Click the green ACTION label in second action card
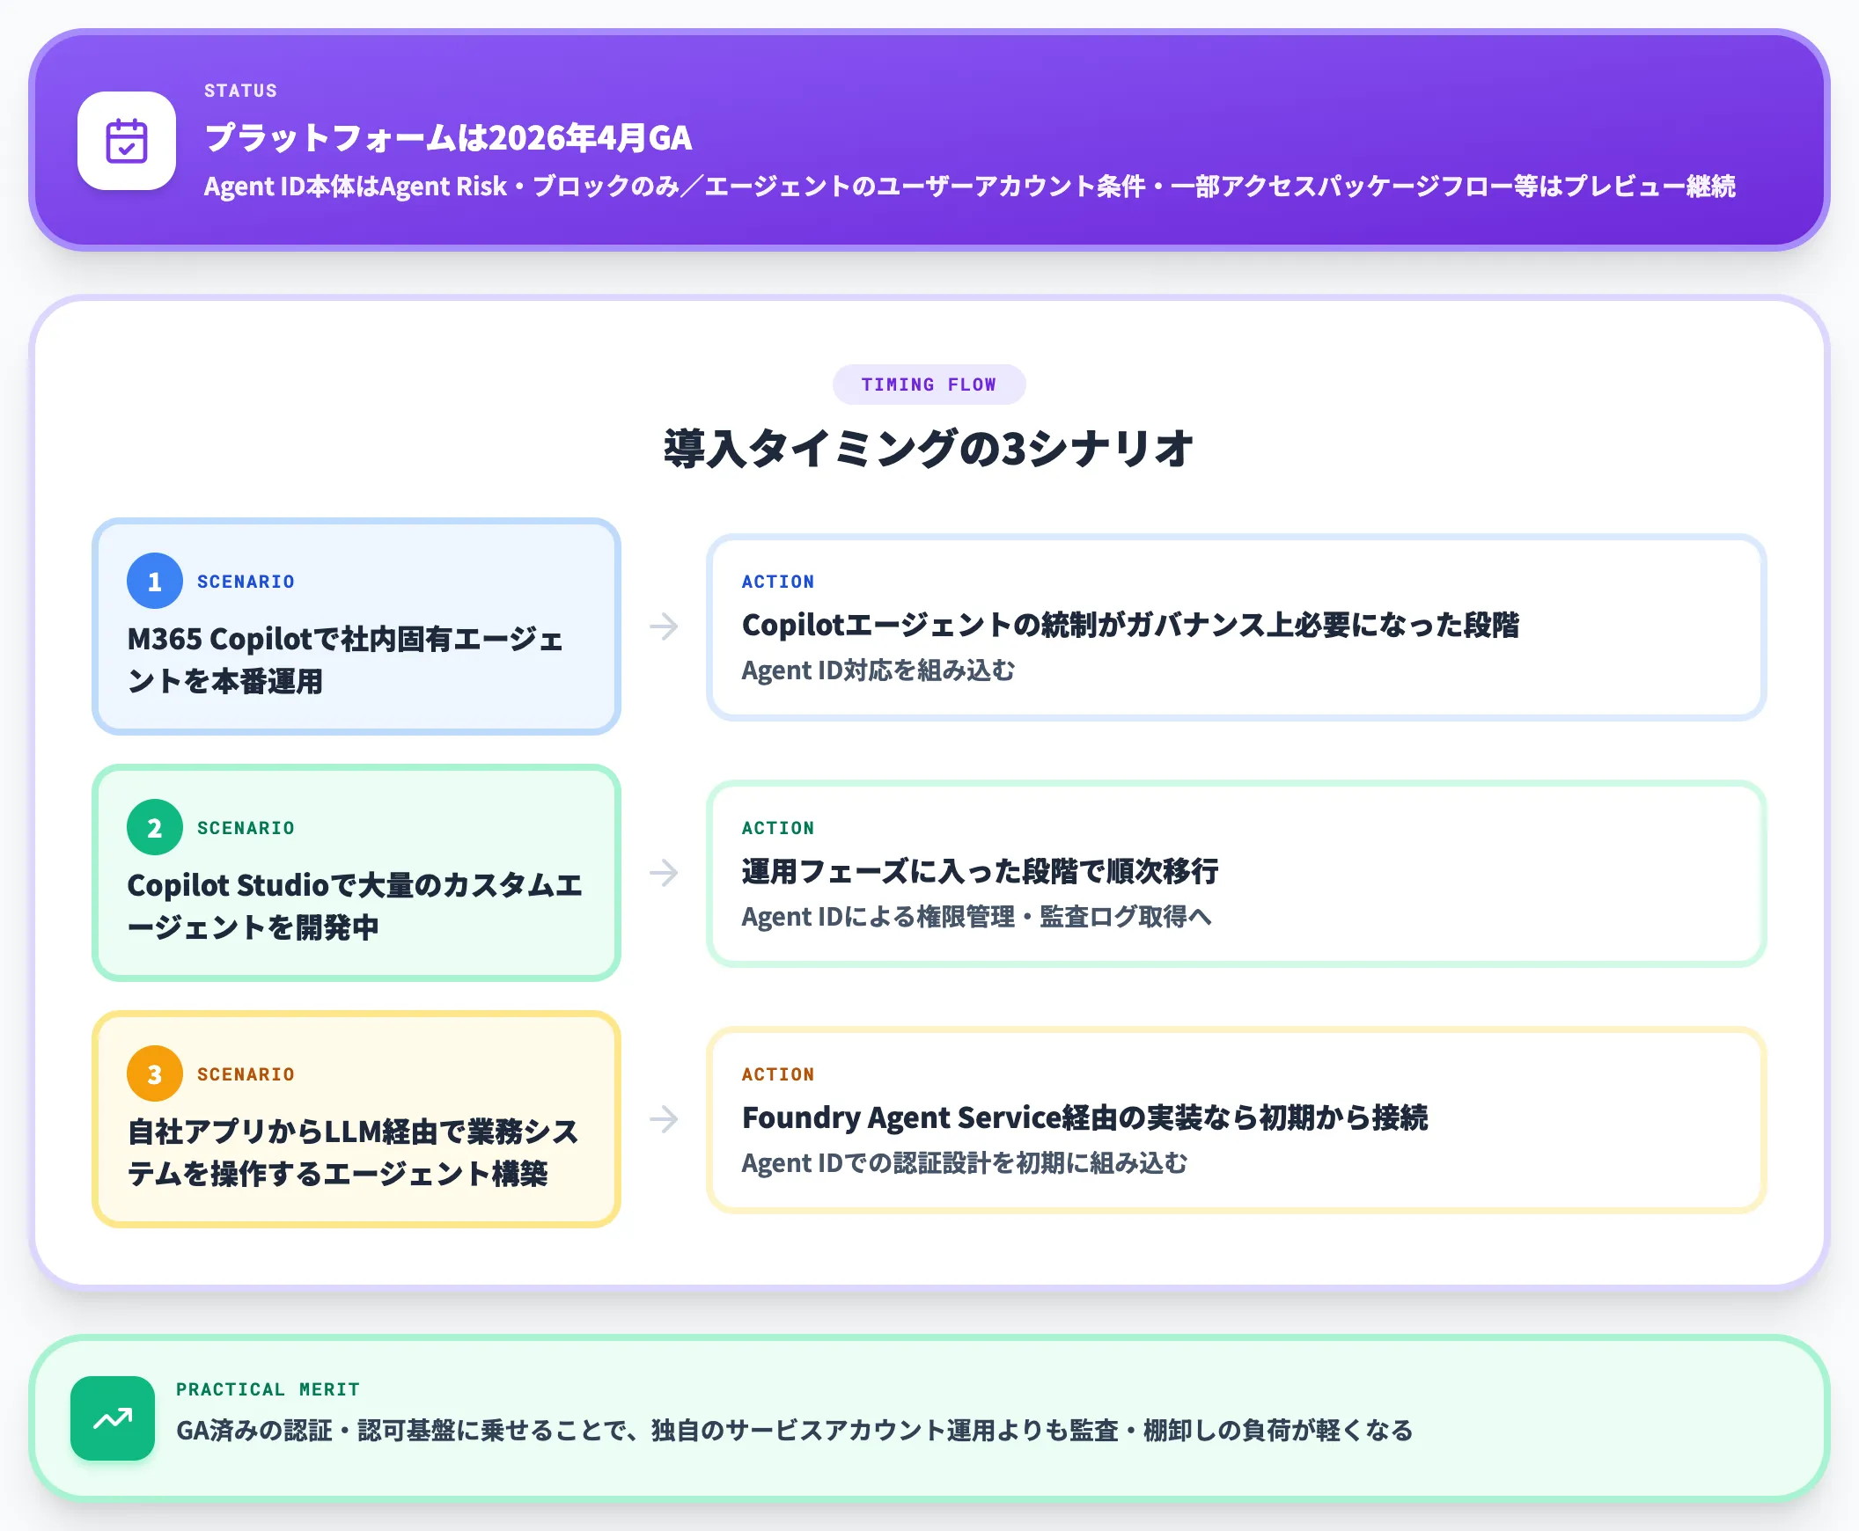The height and width of the screenshot is (1531, 1859). 777,827
